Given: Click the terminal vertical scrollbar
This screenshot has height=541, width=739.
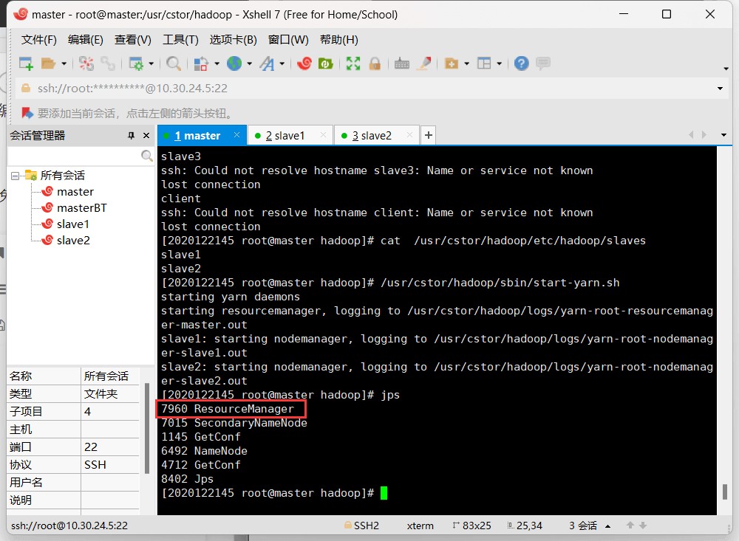Looking at the screenshot, I should (x=725, y=491).
